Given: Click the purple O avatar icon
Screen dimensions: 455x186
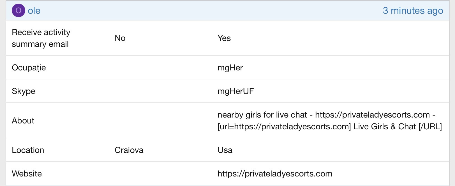Looking at the screenshot, I should pyautogui.click(x=18, y=11).
